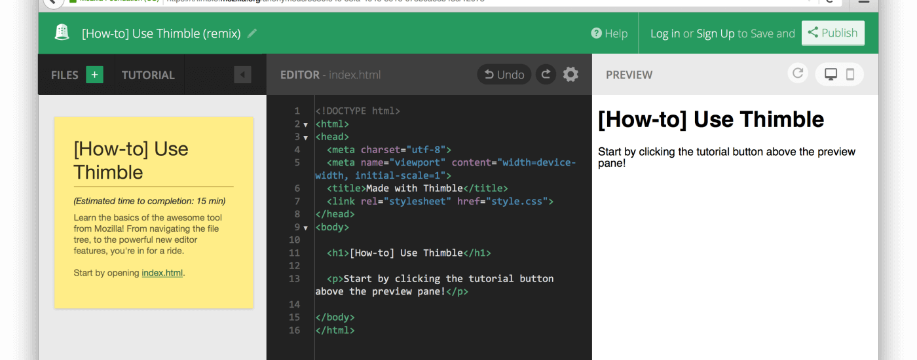The height and width of the screenshot is (360, 917).
Task: Click the Log in link
Action: coord(665,33)
